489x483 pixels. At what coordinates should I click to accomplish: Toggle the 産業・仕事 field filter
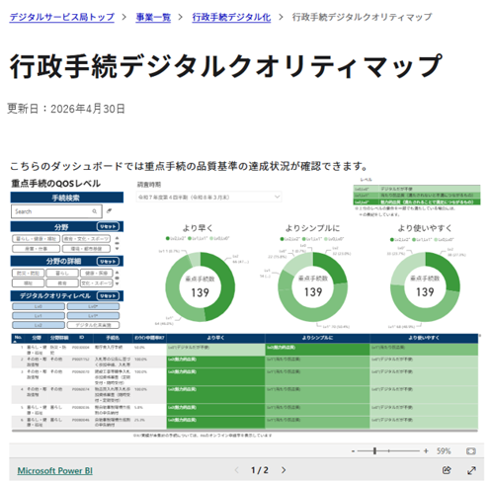pyautogui.click(x=36, y=249)
